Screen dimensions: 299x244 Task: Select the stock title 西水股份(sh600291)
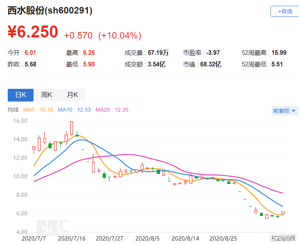point(50,10)
